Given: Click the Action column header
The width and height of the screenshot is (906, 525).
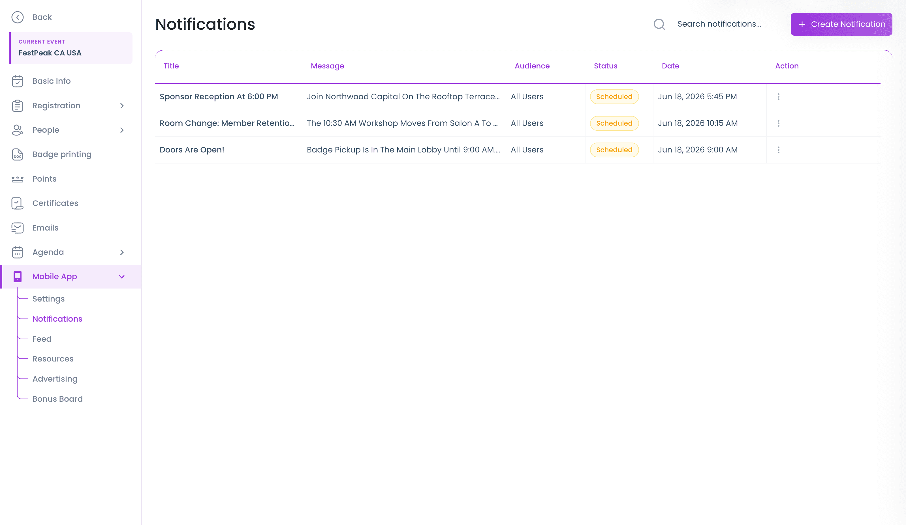Looking at the screenshot, I should (787, 66).
